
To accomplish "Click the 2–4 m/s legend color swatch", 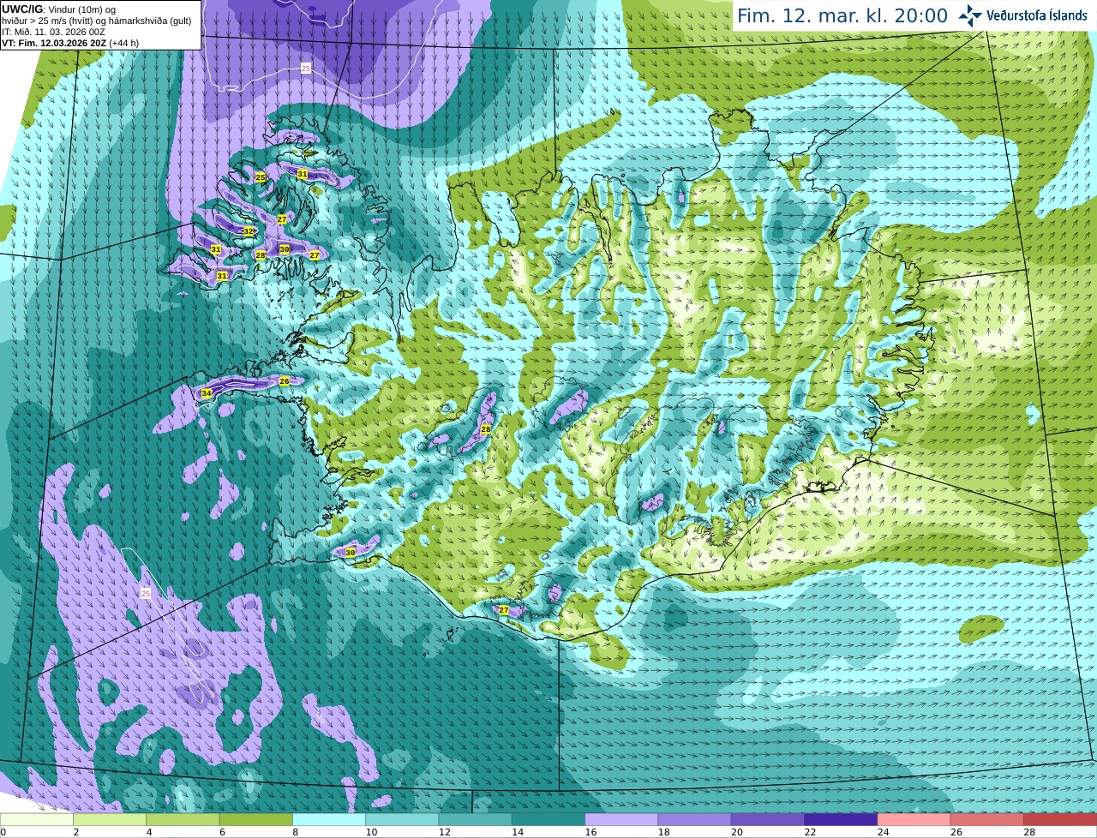I will pyautogui.click(x=110, y=820).
